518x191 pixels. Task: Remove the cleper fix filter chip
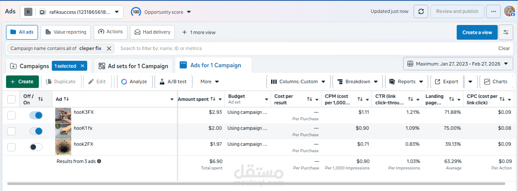(x=109, y=48)
